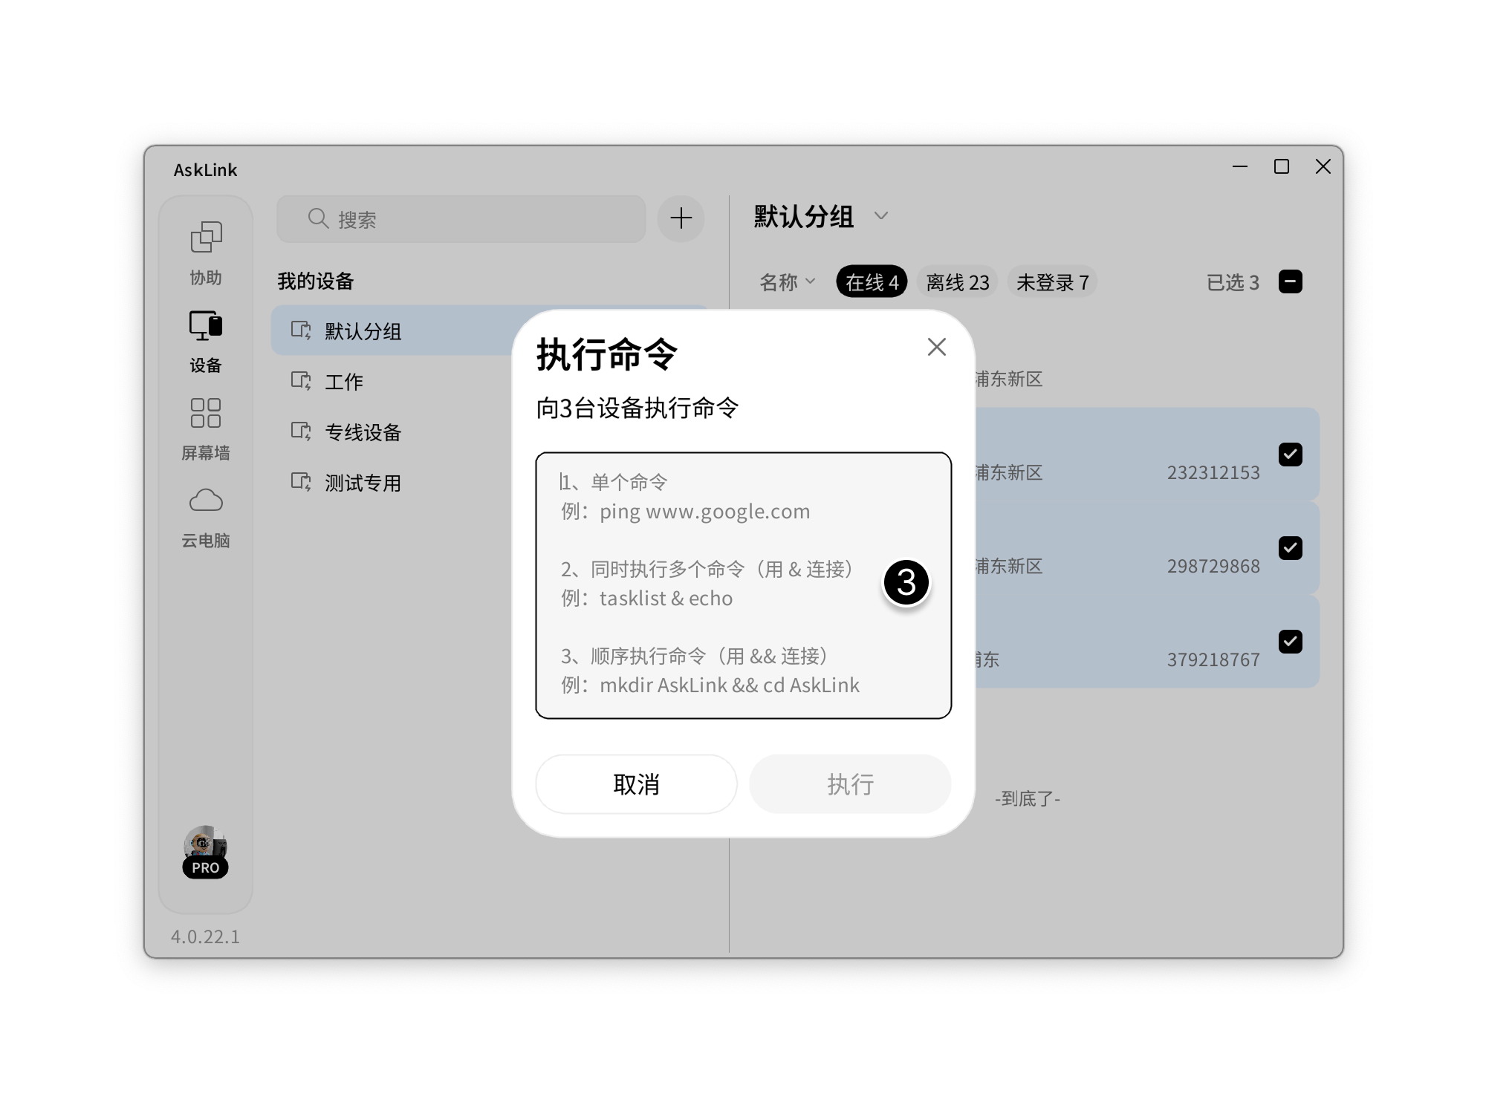Open the 名称 sorting dropdown
Image resolution: width=1486 pixels, height=1114 pixels.
click(x=788, y=282)
